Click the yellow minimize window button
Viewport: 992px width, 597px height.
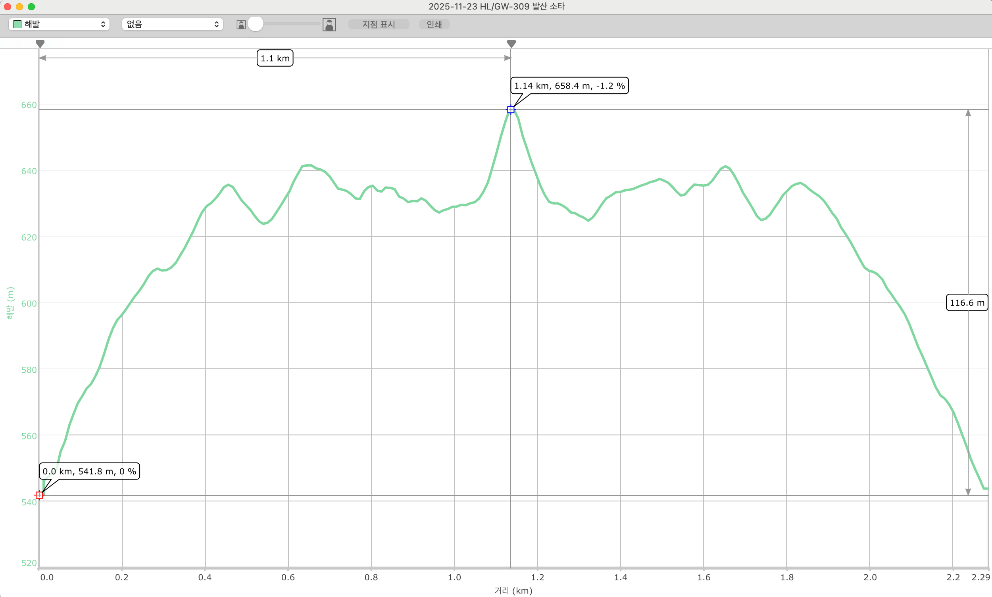[x=19, y=6]
